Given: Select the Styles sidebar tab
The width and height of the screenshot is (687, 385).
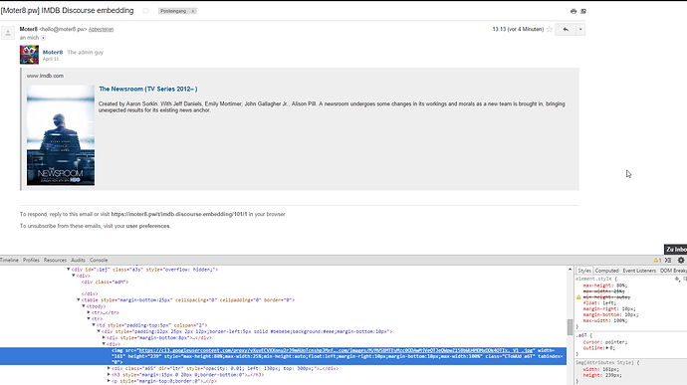Looking at the screenshot, I should pos(584,271).
